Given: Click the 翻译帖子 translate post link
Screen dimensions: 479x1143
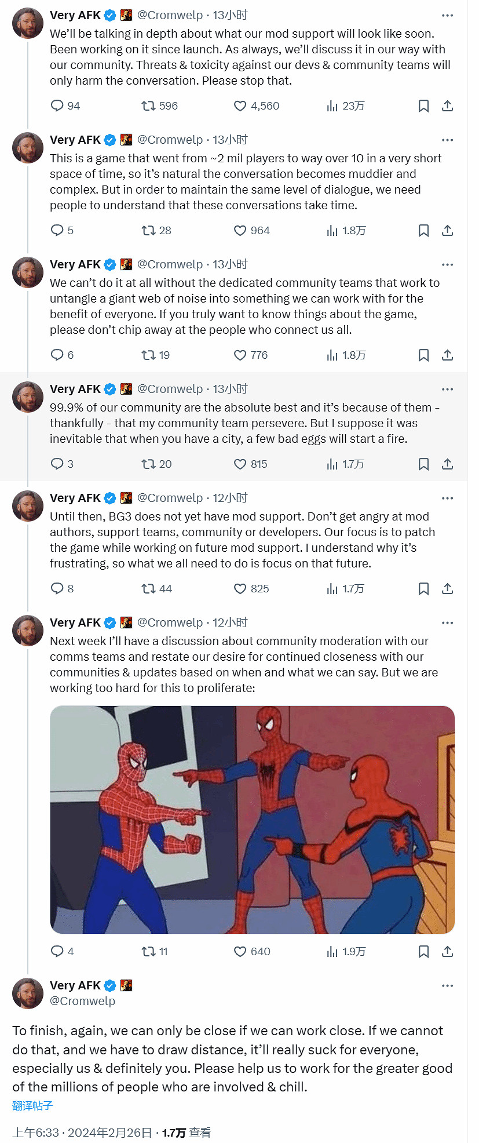Looking at the screenshot, I should [x=32, y=1106].
